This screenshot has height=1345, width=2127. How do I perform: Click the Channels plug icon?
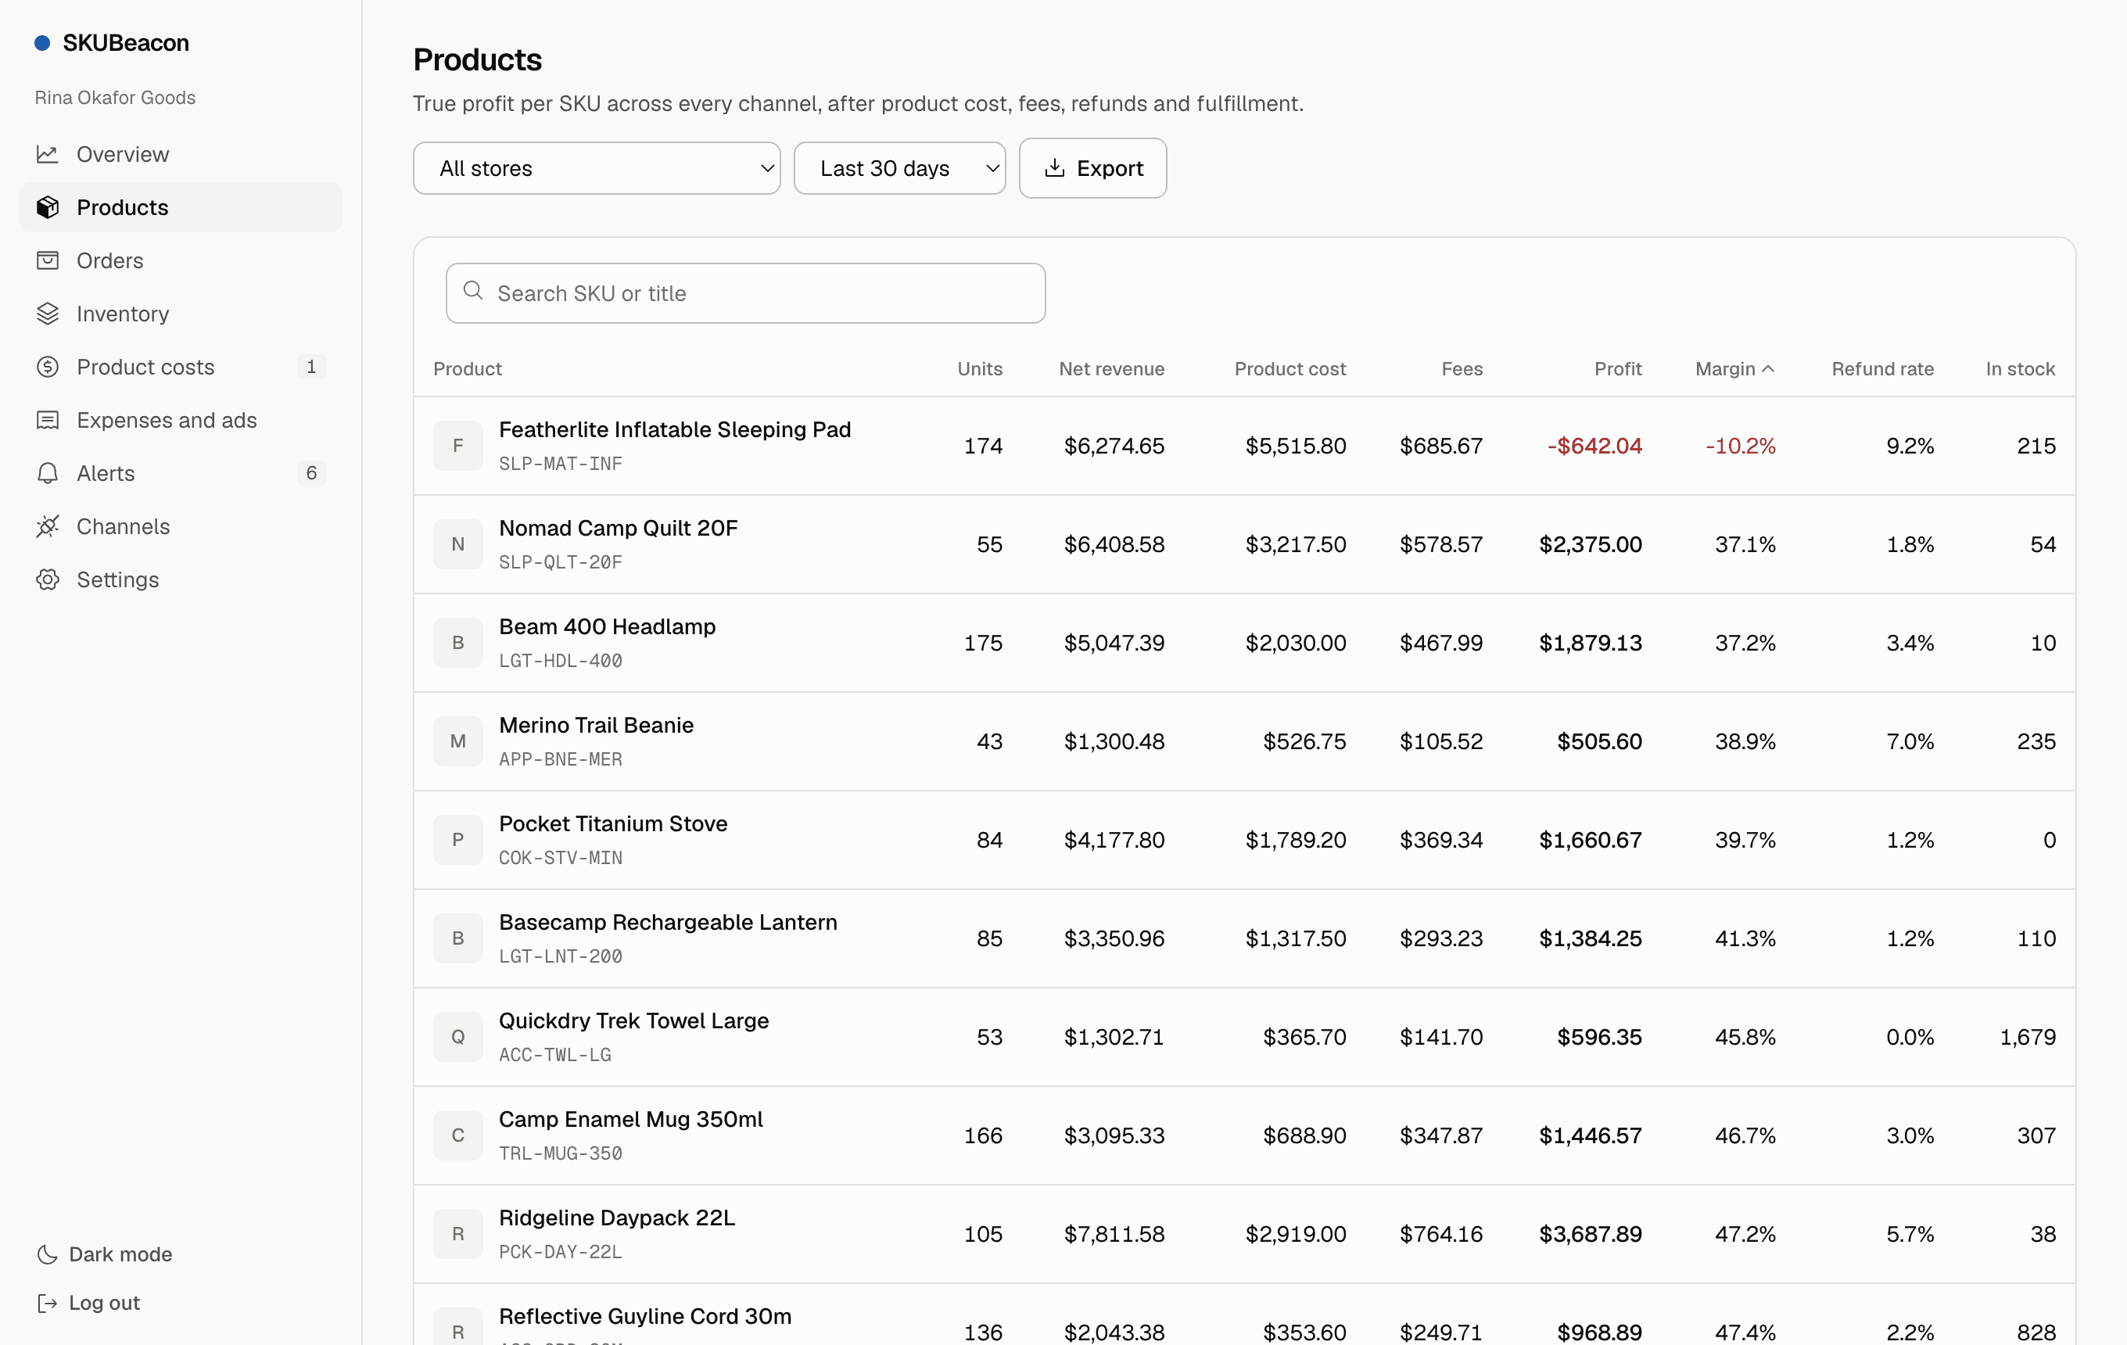click(x=48, y=526)
